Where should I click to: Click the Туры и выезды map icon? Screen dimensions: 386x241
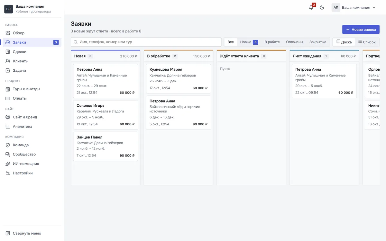(8, 89)
